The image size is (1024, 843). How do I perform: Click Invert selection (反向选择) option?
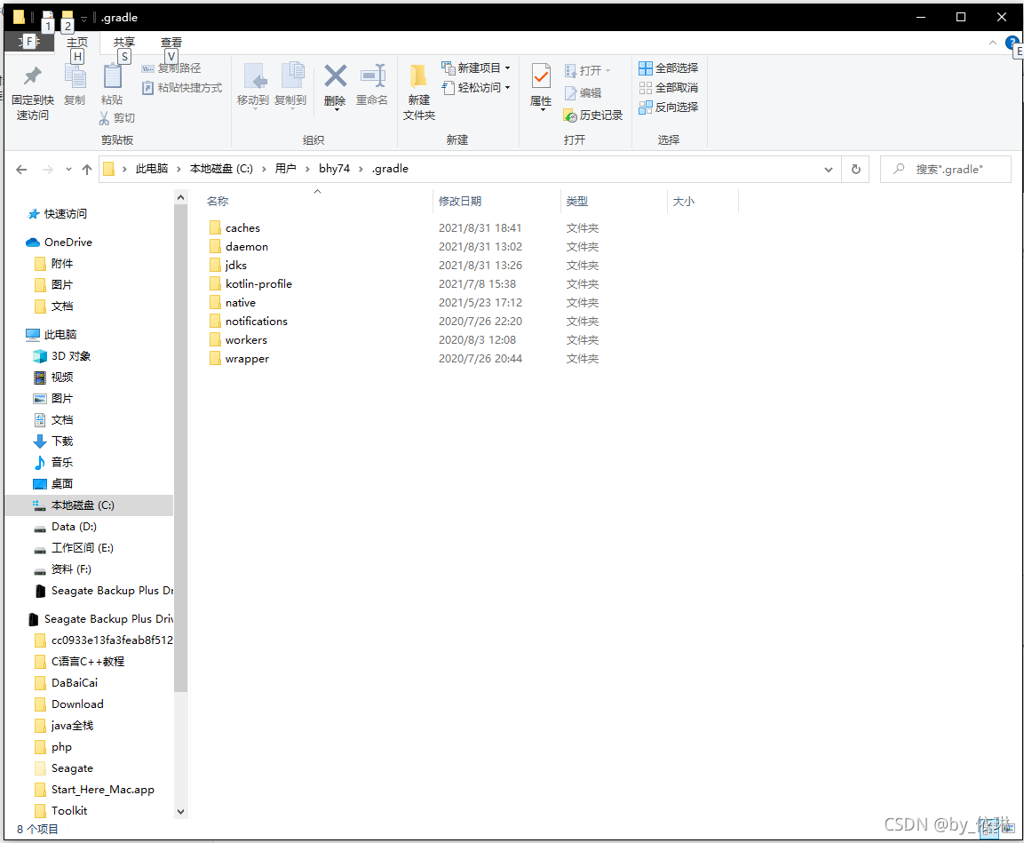pos(669,107)
